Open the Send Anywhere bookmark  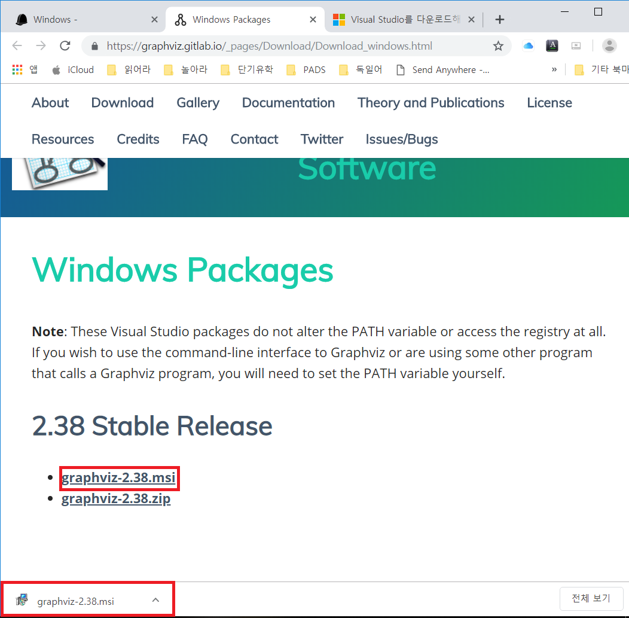[443, 70]
